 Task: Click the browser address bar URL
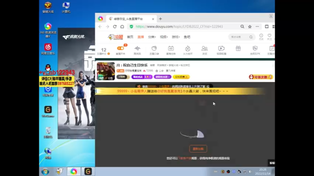point(179,27)
